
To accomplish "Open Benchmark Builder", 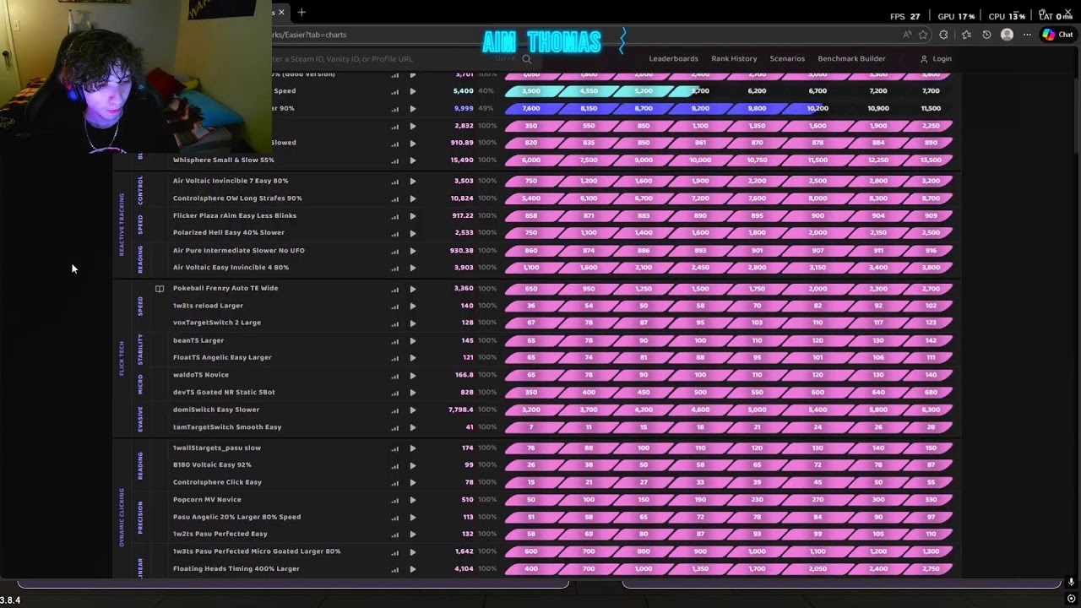I will pos(851,59).
